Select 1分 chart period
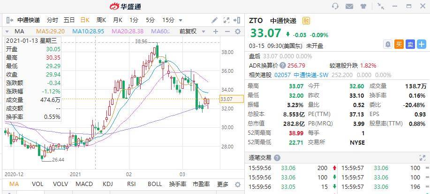430x194 pixels. coord(134,20)
